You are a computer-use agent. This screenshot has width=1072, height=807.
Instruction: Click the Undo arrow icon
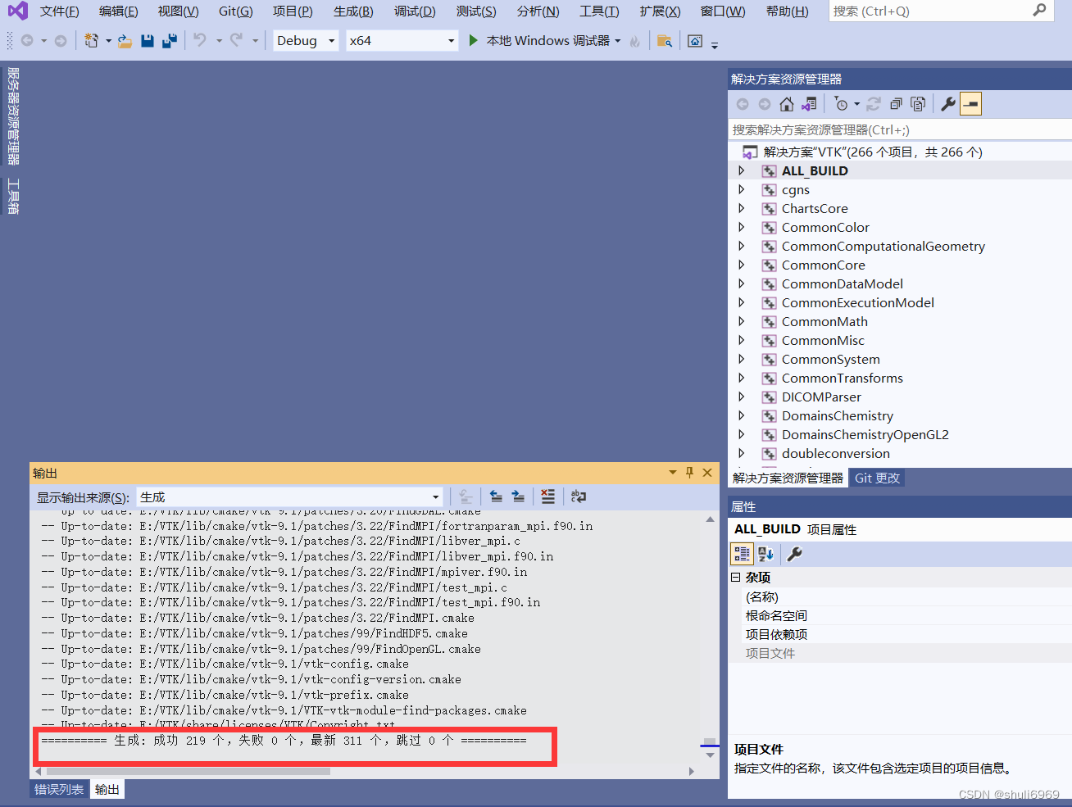pyautogui.click(x=200, y=40)
